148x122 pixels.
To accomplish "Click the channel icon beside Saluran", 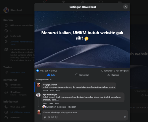I will [6, 93].
